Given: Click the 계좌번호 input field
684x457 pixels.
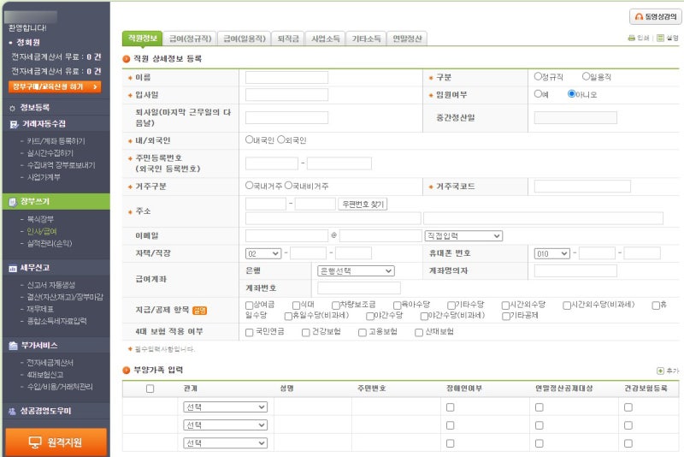Looking at the screenshot, I should pos(359,288).
